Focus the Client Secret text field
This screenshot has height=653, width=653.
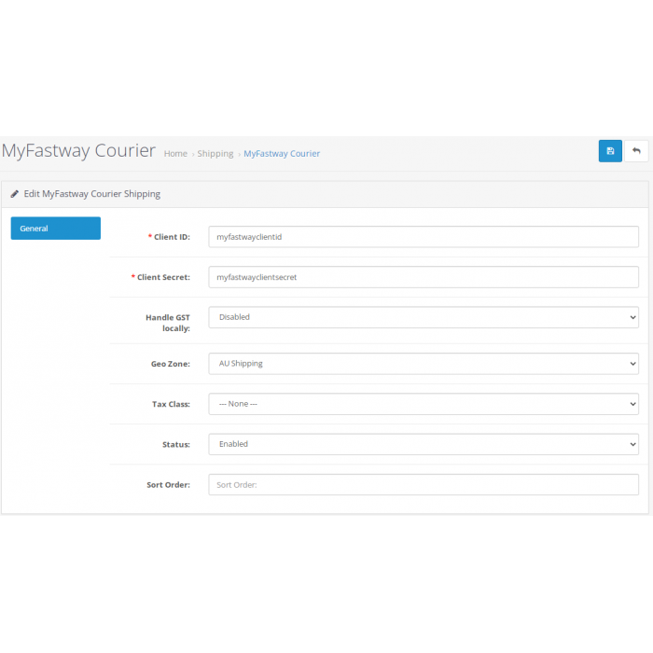[424, 277]
